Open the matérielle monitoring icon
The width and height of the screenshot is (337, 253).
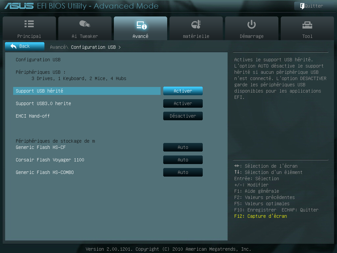pos(196,24)
